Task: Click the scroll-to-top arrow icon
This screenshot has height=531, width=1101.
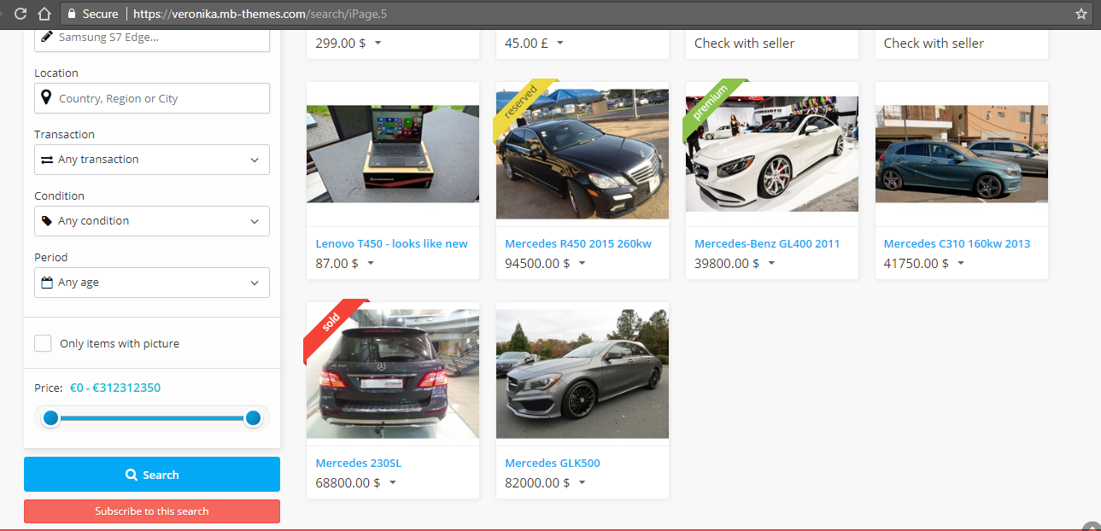Action: point(1091,527)
